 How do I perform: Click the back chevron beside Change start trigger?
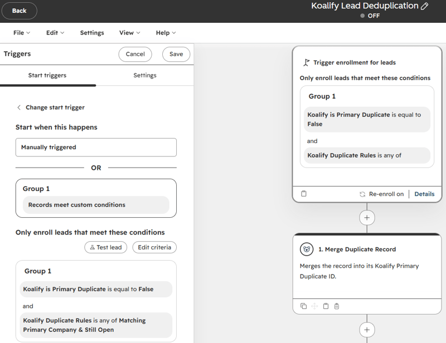tap(19, 107)
